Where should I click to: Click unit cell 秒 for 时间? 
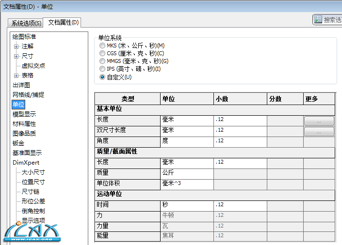(x=187, y=206)
